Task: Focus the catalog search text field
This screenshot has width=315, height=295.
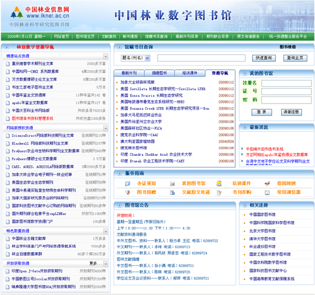Action: [202, 58]
